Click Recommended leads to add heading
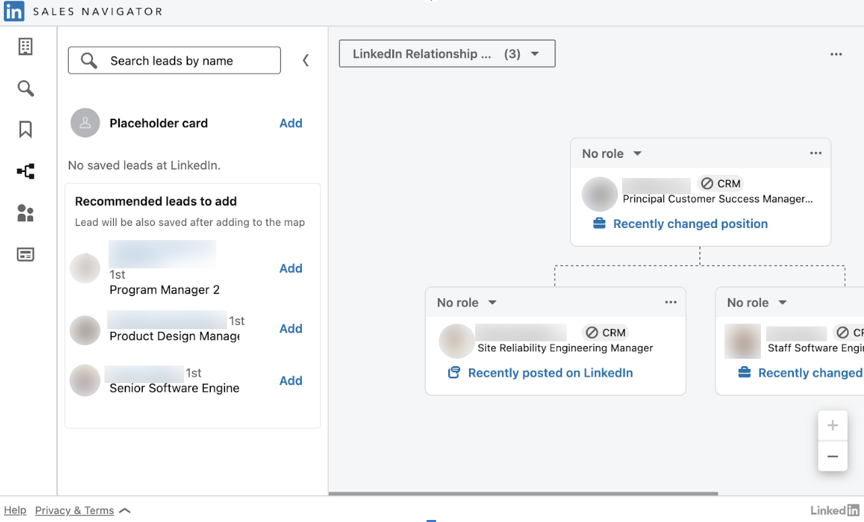Screen dimensions: 864x522 156,201
